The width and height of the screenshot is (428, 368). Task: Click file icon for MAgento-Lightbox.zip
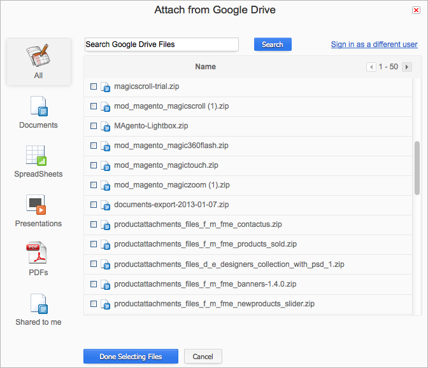point(105,126)
